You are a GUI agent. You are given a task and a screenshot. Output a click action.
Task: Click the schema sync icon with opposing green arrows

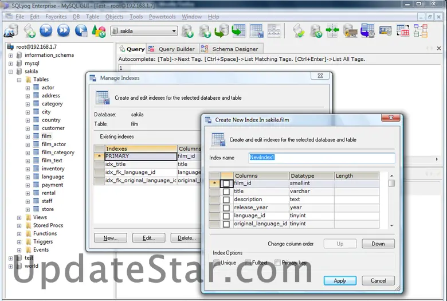point(332,31)
